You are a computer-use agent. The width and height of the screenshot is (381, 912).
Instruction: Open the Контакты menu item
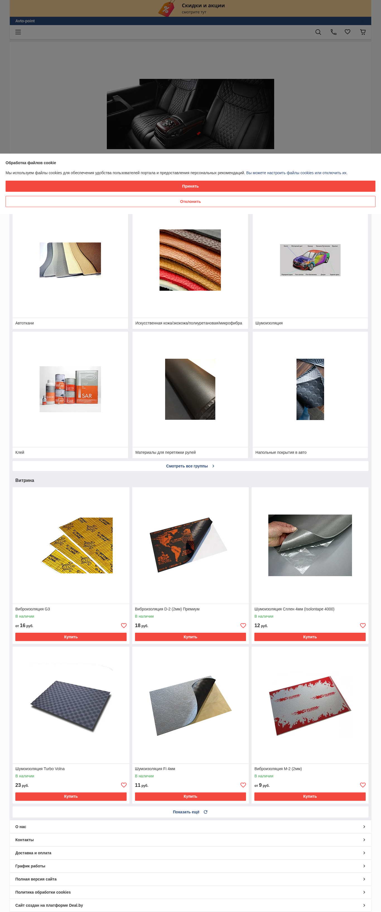click(x=190, y=840)
